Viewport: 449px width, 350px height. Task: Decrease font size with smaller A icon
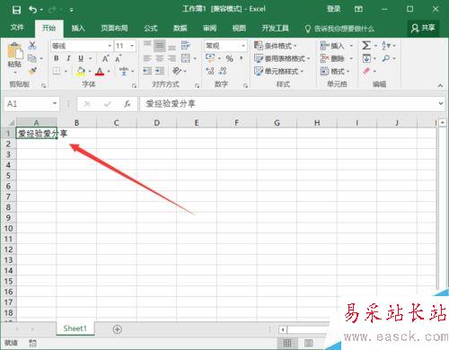(x=119, y=58)
